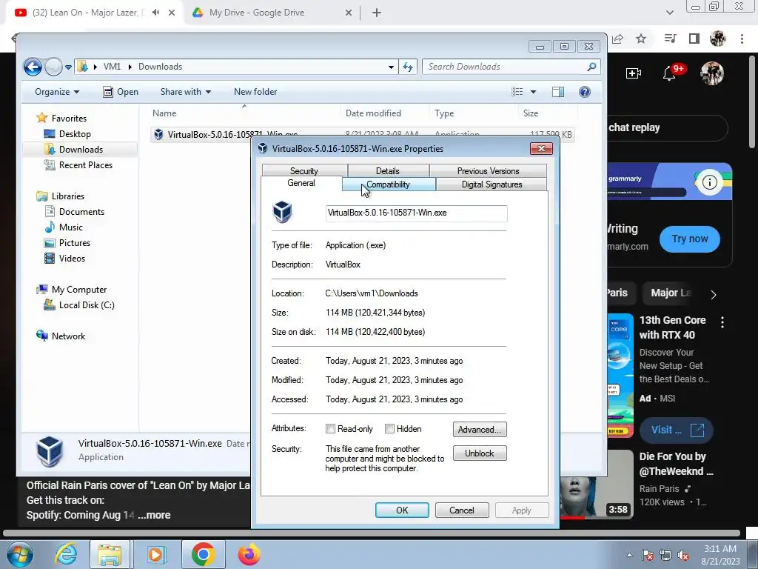758x569 pixels.
Task: Switch to the My Drive Google Drive tab
Action: 271,13
